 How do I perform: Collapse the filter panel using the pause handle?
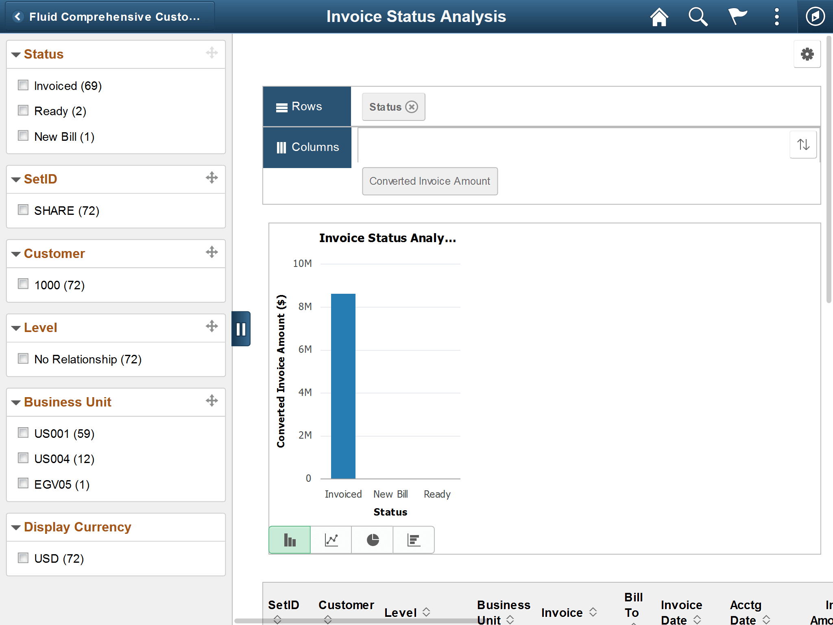tap(241, 329)
